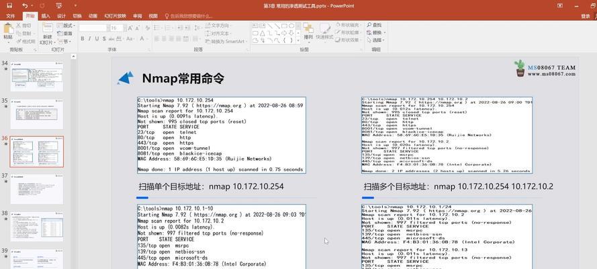Copy selection with the 复制 button

tap(24, 33)
